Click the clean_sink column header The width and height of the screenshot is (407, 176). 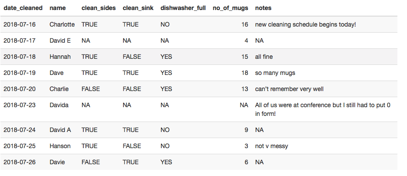(138, 8)
